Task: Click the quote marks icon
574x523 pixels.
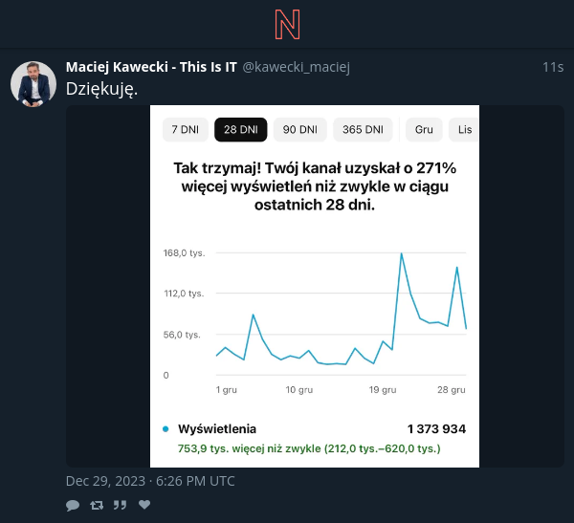Action: click(x=121, y=505)
